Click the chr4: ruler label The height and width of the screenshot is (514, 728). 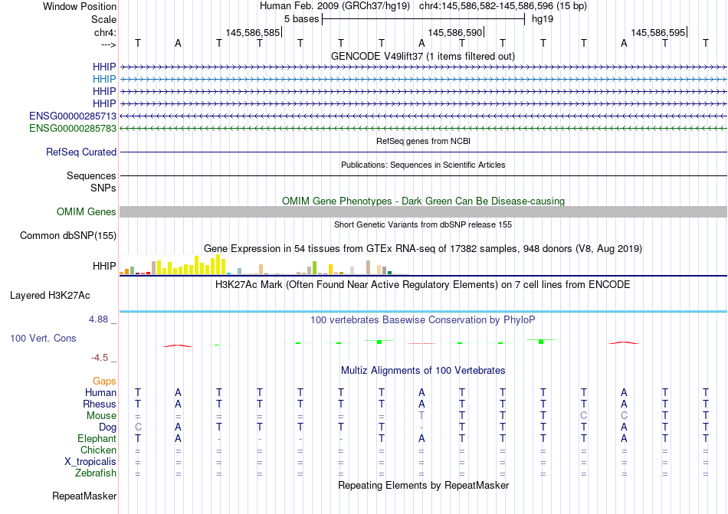[x=105, y=32]
